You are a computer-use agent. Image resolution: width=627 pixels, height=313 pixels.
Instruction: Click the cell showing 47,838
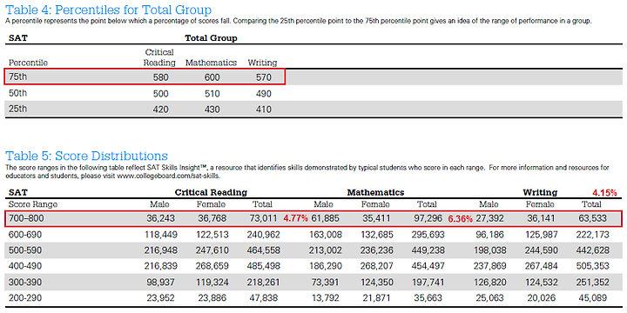[264, 298]
